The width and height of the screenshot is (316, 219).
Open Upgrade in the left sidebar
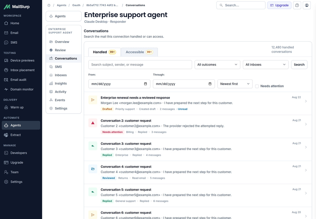(21, 163)
